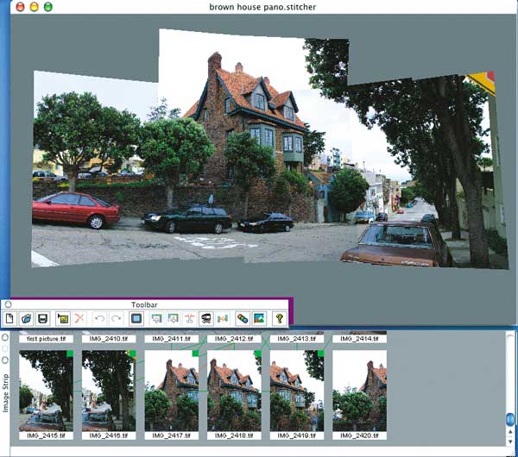Select the IMG_2417.tif thumbnail

pyautogui.click(x=172, y=391)
